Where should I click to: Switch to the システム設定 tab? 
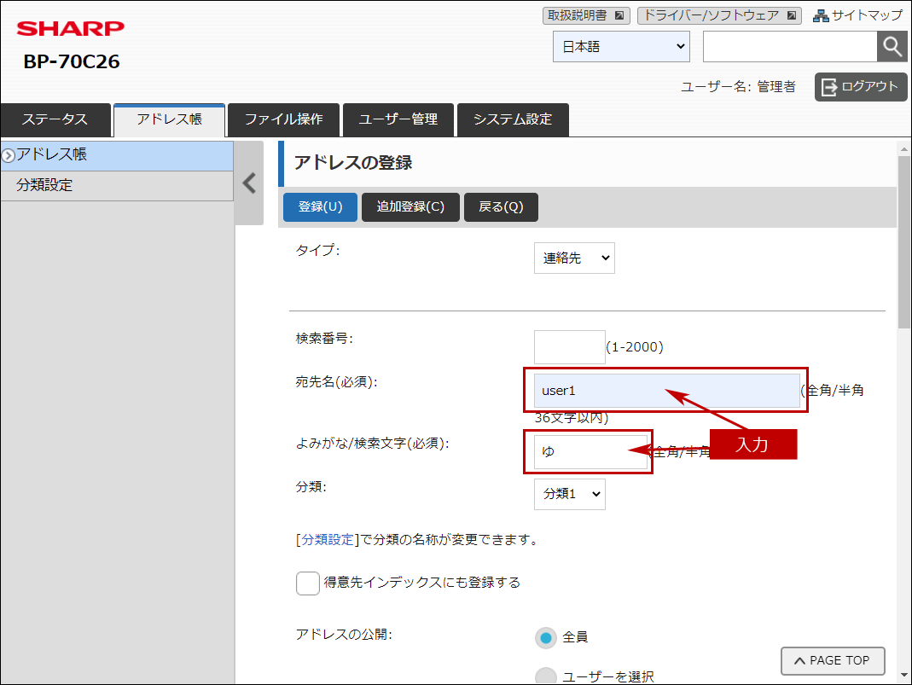click(513, 119)
